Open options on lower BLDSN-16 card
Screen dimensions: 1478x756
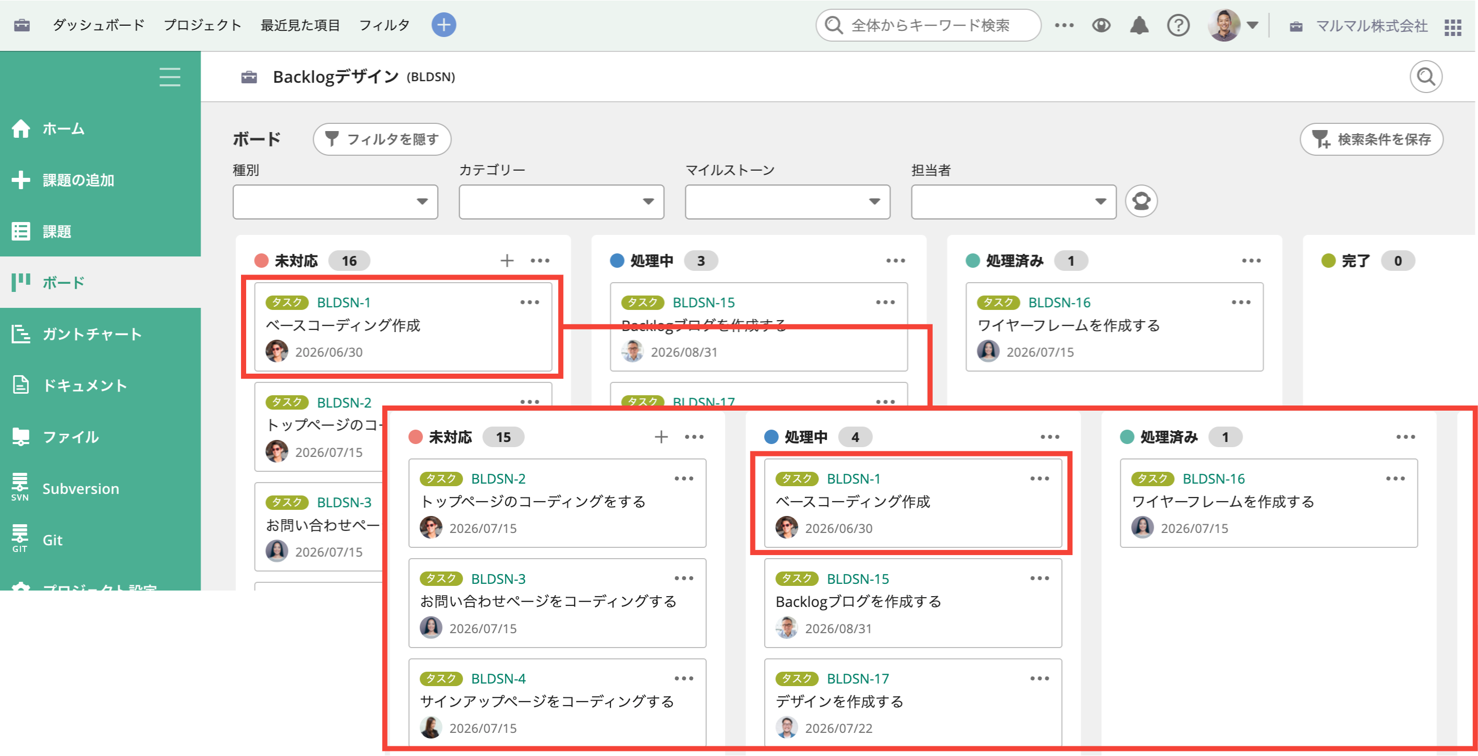(x=1395, y=478)
